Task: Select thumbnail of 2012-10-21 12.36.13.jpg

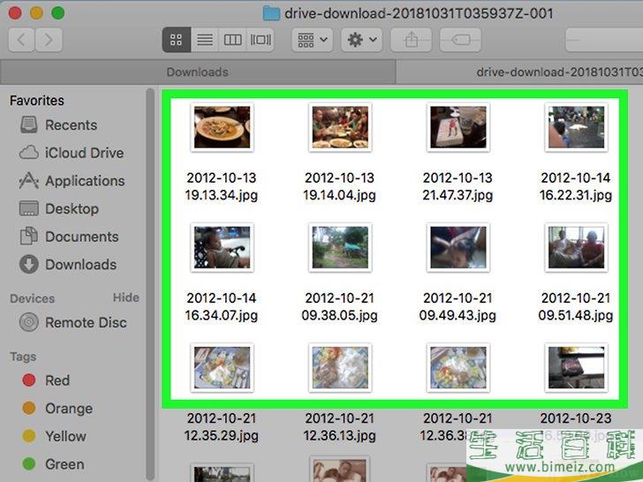Action: click(340, 367)
